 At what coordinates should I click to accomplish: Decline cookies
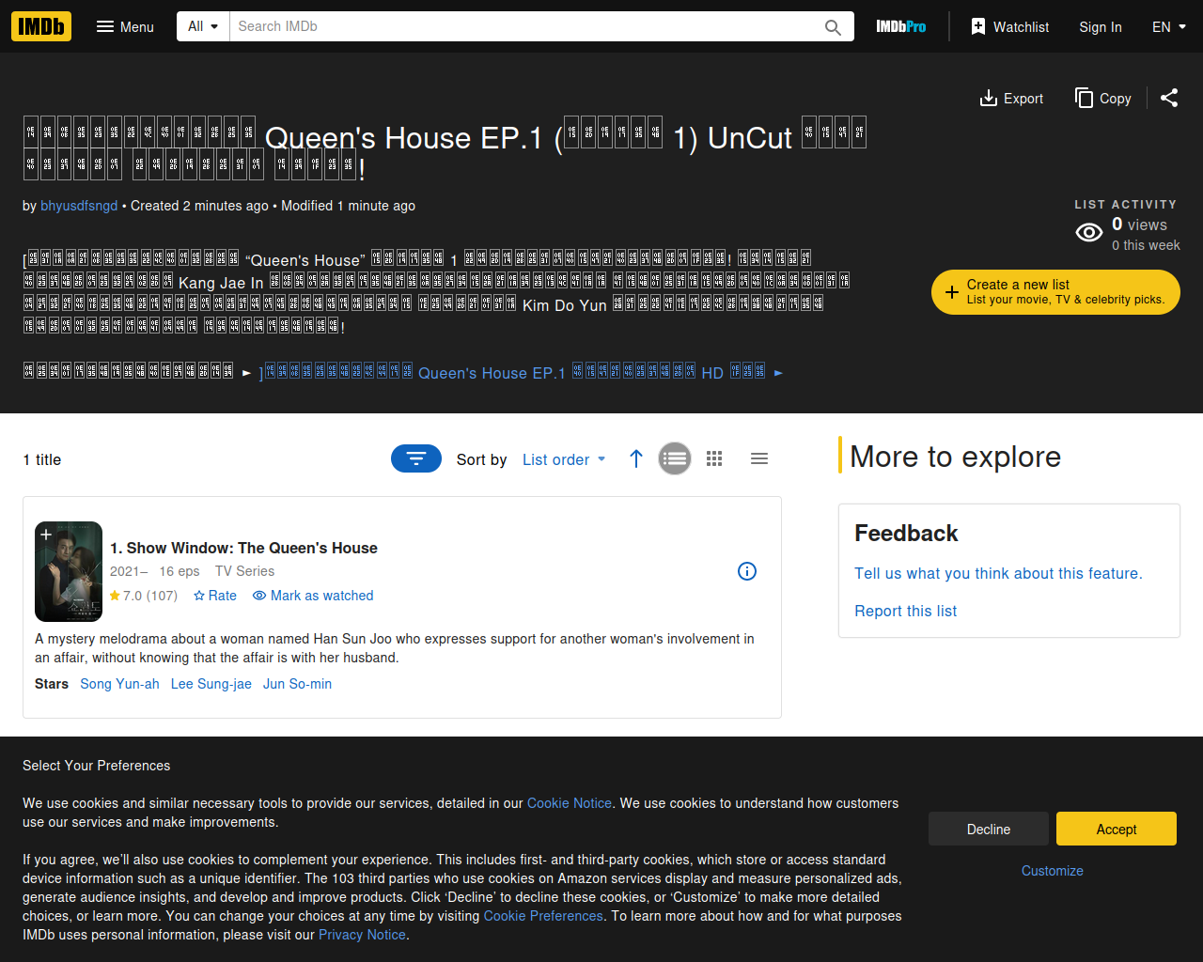pos(989,829)
